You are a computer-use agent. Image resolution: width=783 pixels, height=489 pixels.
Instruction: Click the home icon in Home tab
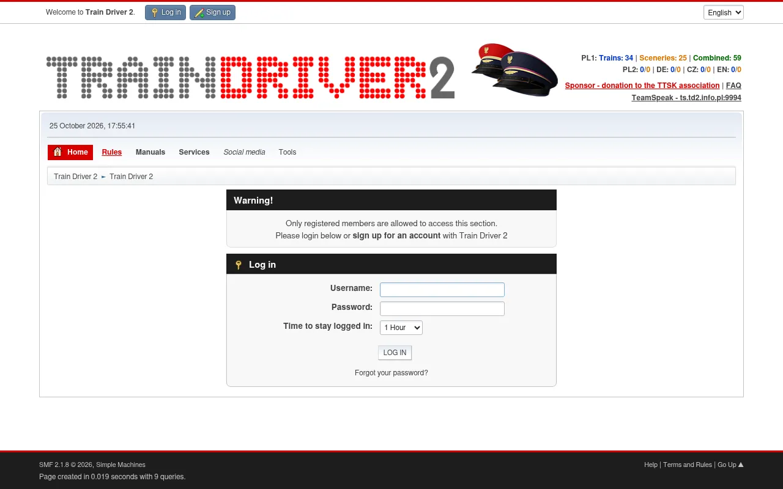coord(58,152)
